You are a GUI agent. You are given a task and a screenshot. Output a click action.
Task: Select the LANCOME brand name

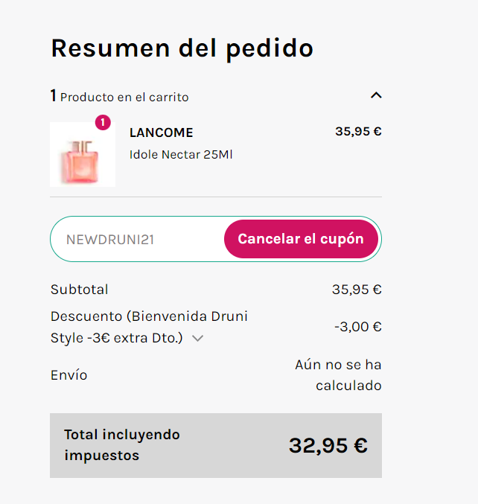(x=161, y=133)
